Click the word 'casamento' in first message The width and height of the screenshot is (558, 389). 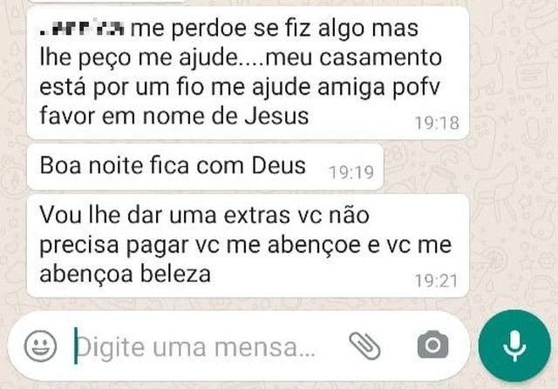coord(381,57)
